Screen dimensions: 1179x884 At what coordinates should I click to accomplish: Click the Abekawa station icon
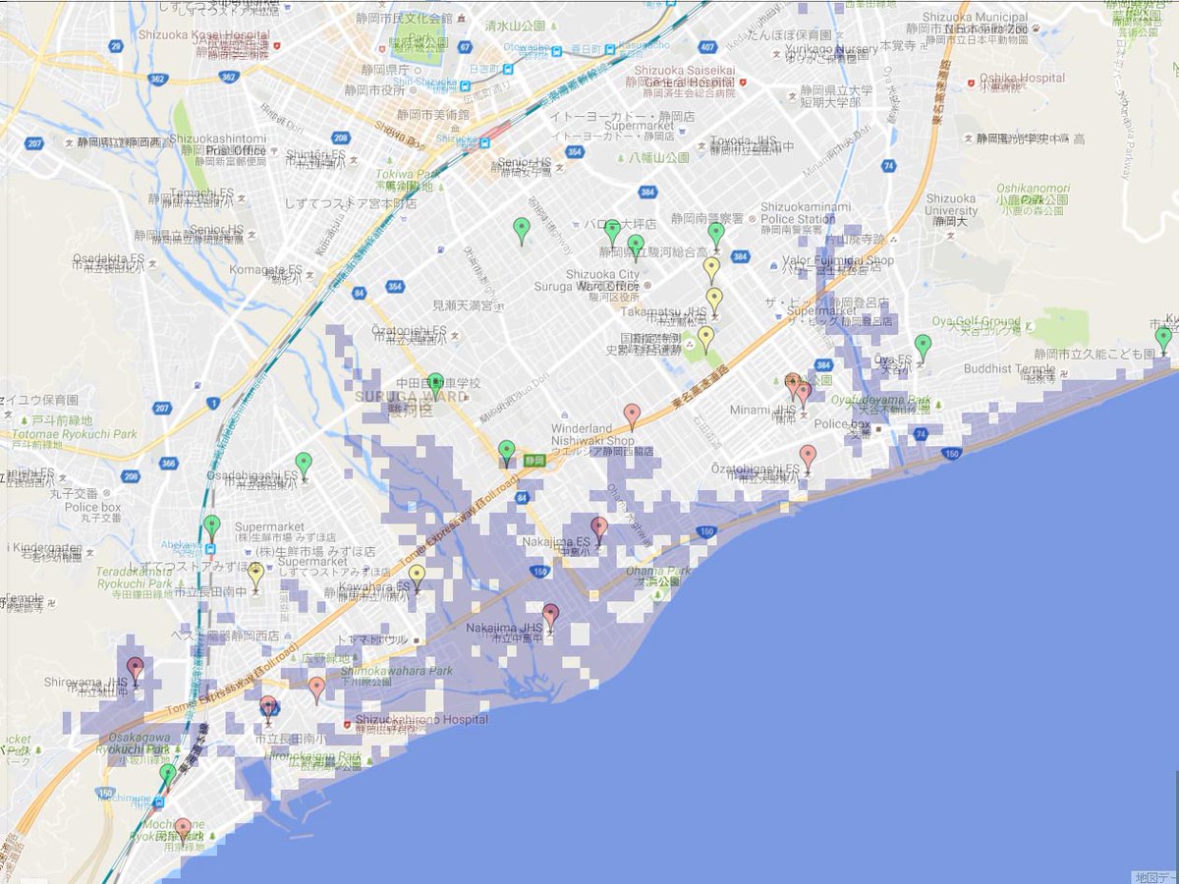(211, 550)
